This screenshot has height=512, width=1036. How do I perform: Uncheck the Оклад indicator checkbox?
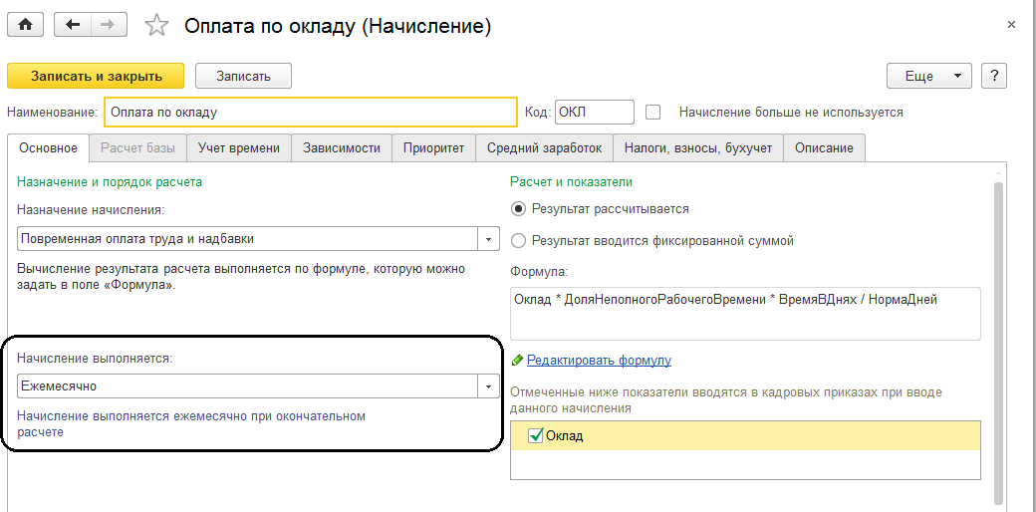pyautogui.click(x=536, y=435)
